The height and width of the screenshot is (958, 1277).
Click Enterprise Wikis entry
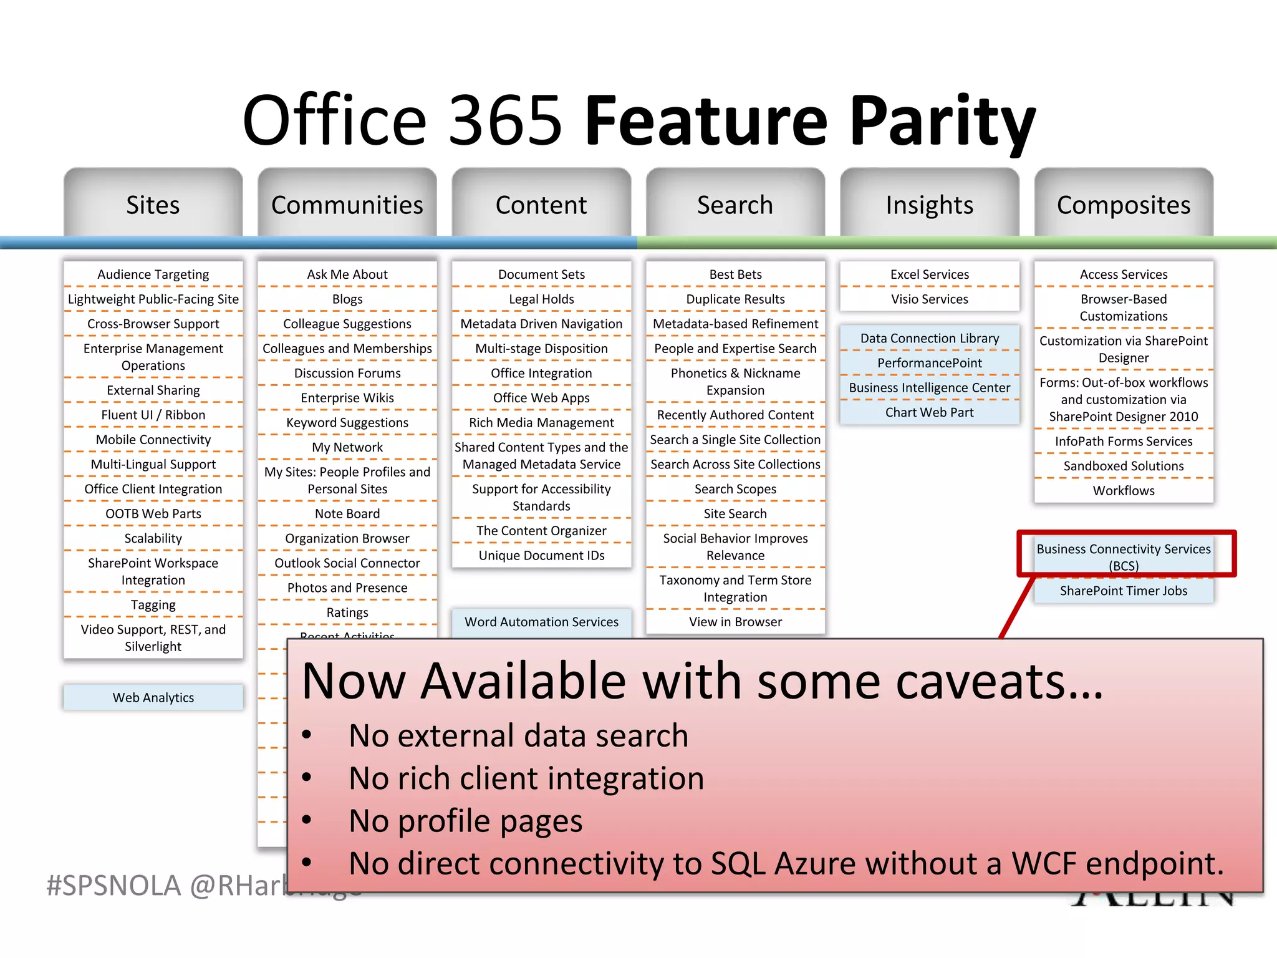[347, 398]
